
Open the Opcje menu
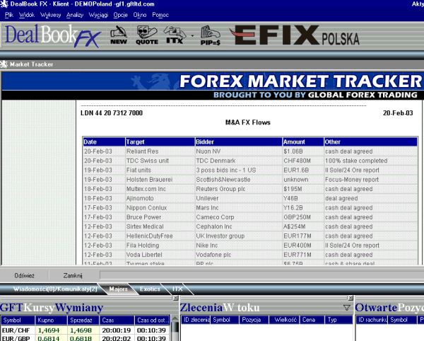tap(120, 15)
